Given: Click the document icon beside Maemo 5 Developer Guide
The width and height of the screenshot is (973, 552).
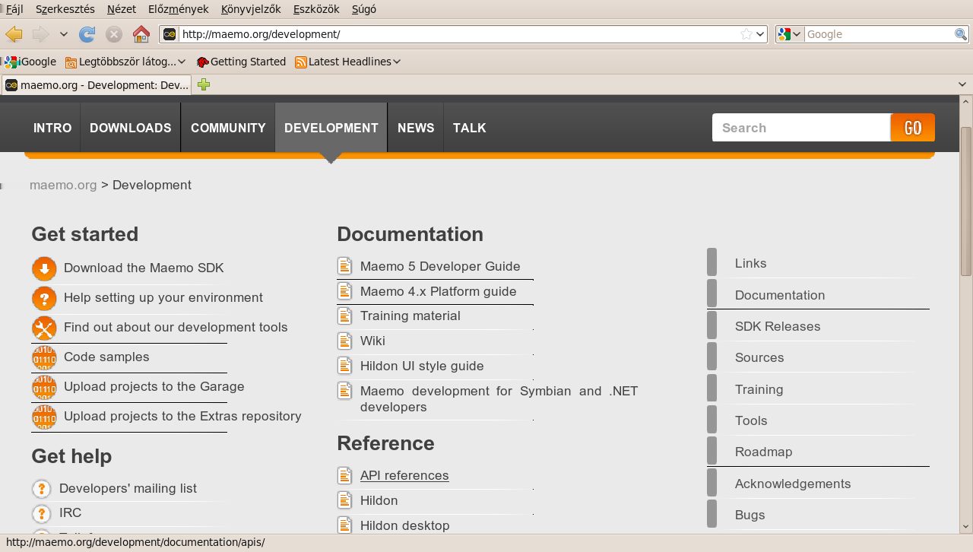Looking at the screenshot, I should pyautogui.click(x=345, y=266).
